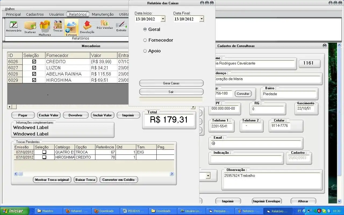Viewport: 344px width, 215px height.
Task: Open the Devolução report icon
Action: [x=87, y=27]
